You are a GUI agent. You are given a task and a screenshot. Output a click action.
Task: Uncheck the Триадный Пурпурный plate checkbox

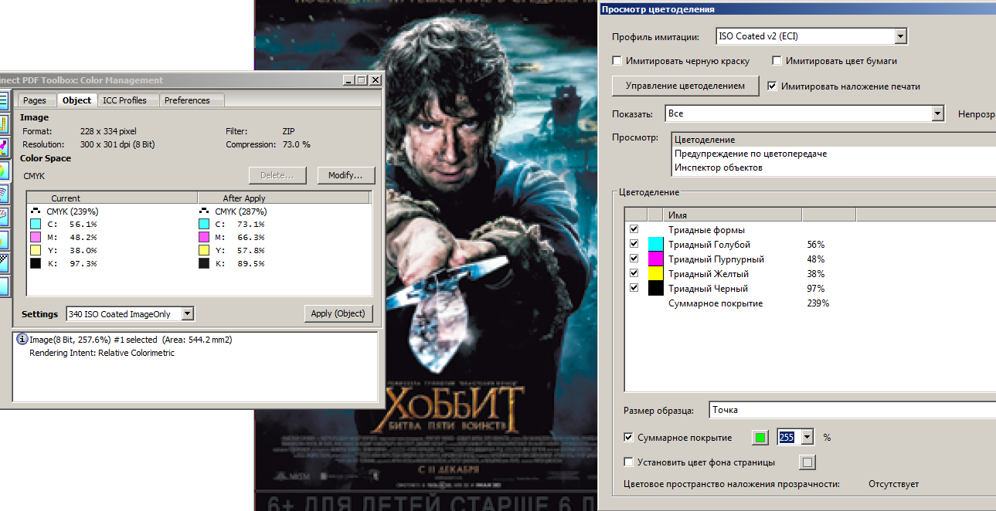634,259
